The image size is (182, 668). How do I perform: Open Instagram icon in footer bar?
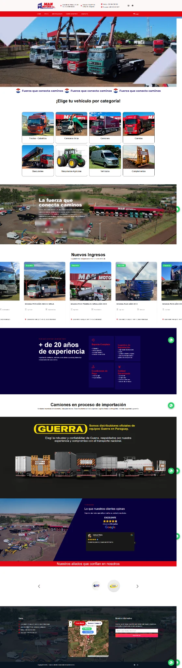click(x=137, y=665)
